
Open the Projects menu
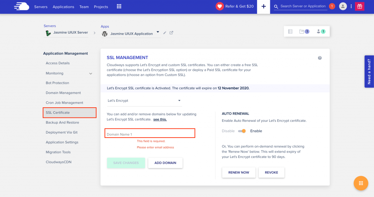click(101, 7)
